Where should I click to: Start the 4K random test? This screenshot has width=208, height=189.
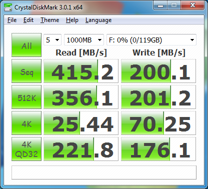point(26,123)
